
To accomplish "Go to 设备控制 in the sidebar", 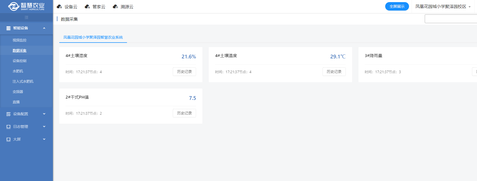I will [20, 61].
